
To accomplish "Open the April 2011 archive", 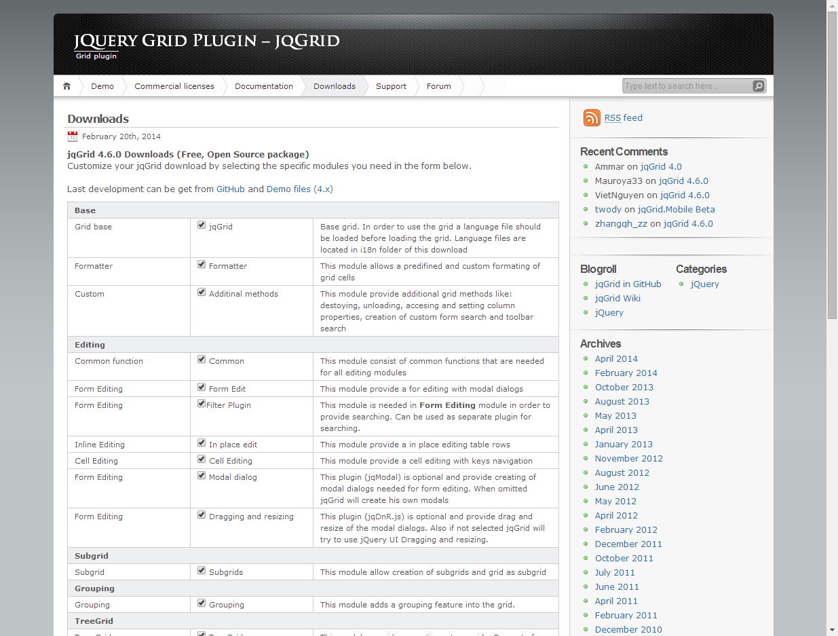I will (x=616, y=601).
